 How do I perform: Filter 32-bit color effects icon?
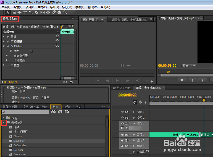pos(60,112)
